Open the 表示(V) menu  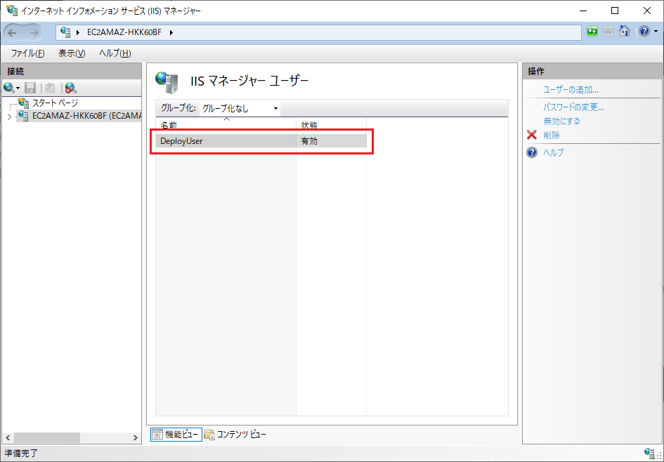click(x=72, y=53)
